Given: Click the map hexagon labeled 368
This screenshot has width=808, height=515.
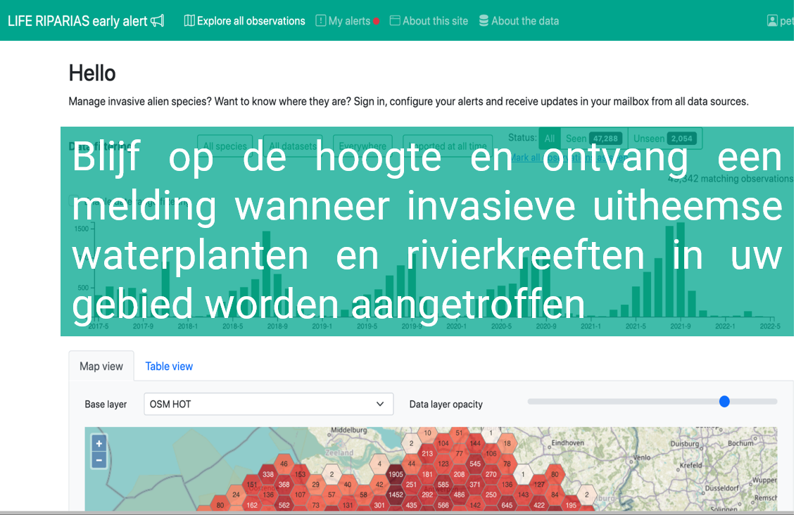Looking at the screenshot, I should (284, 484).
